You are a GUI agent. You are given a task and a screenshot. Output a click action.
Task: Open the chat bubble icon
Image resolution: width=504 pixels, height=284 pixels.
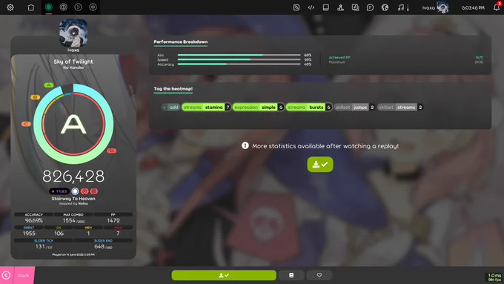370,7
